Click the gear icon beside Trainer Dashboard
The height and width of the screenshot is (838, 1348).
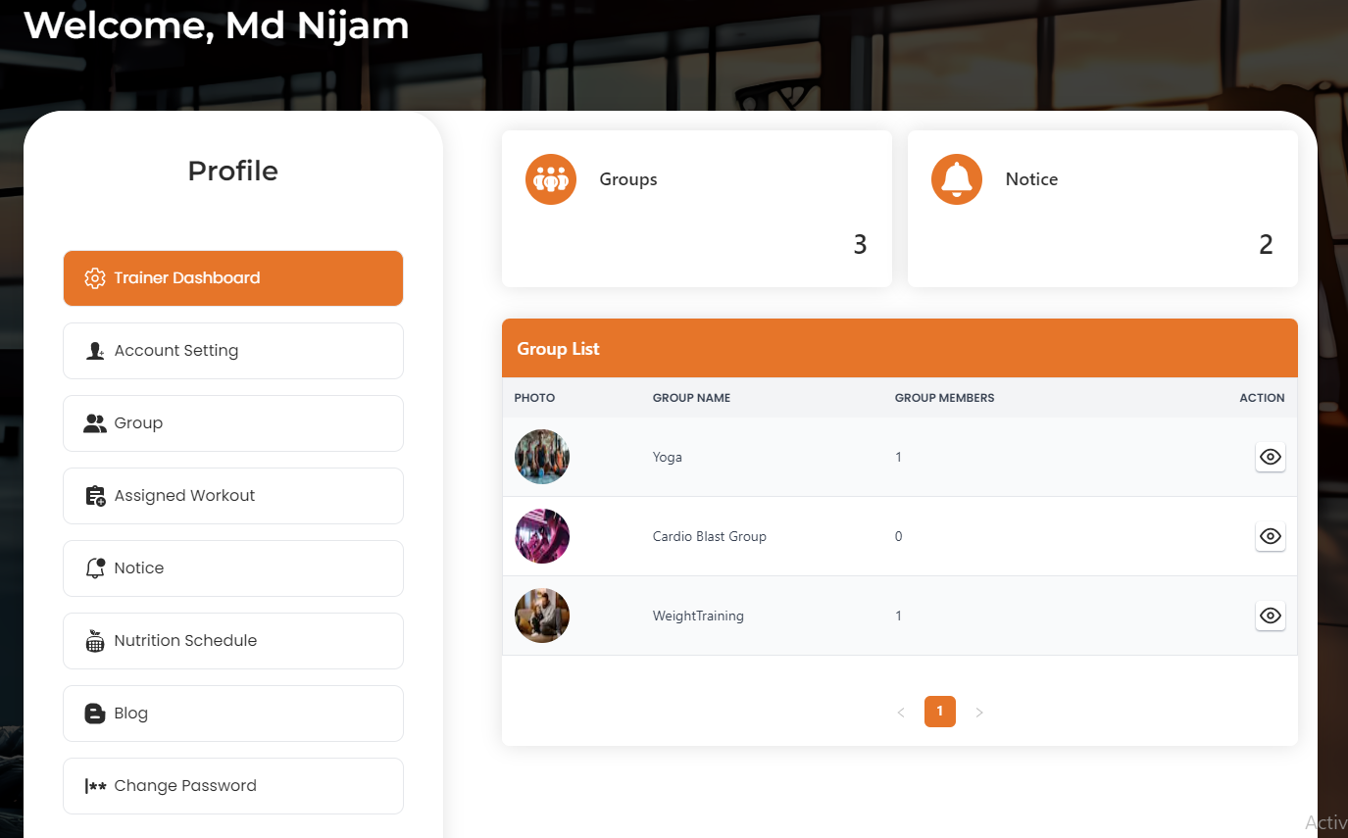[94, 278]
